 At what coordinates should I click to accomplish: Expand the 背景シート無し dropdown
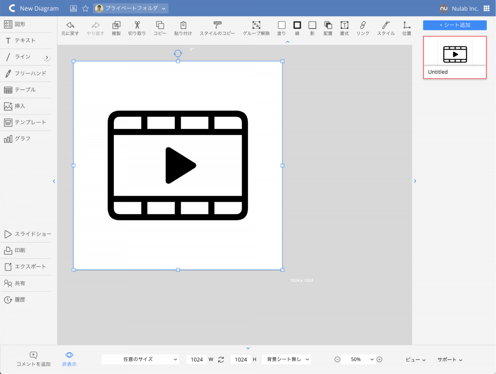[286, 359]
